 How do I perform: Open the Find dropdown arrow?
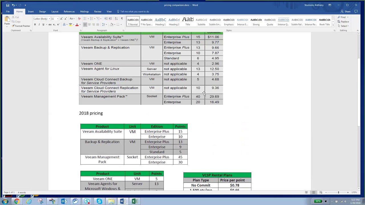pos(348,17)
